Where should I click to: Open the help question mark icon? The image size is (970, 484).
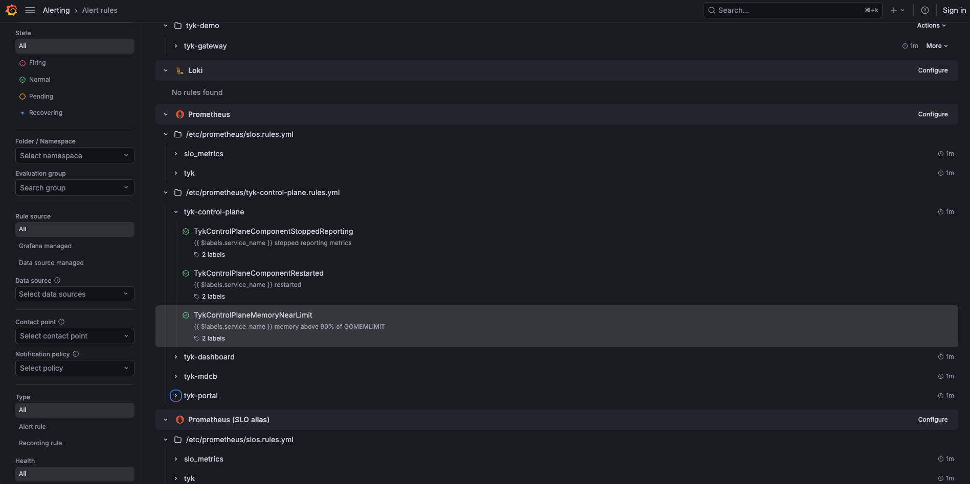(x=924, y=10)
